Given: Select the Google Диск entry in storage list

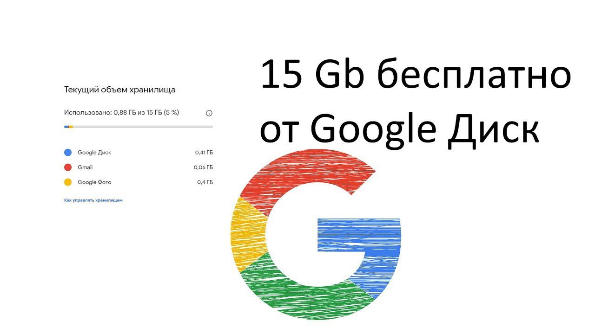Looking at the screenshot, I should point(94,153).
